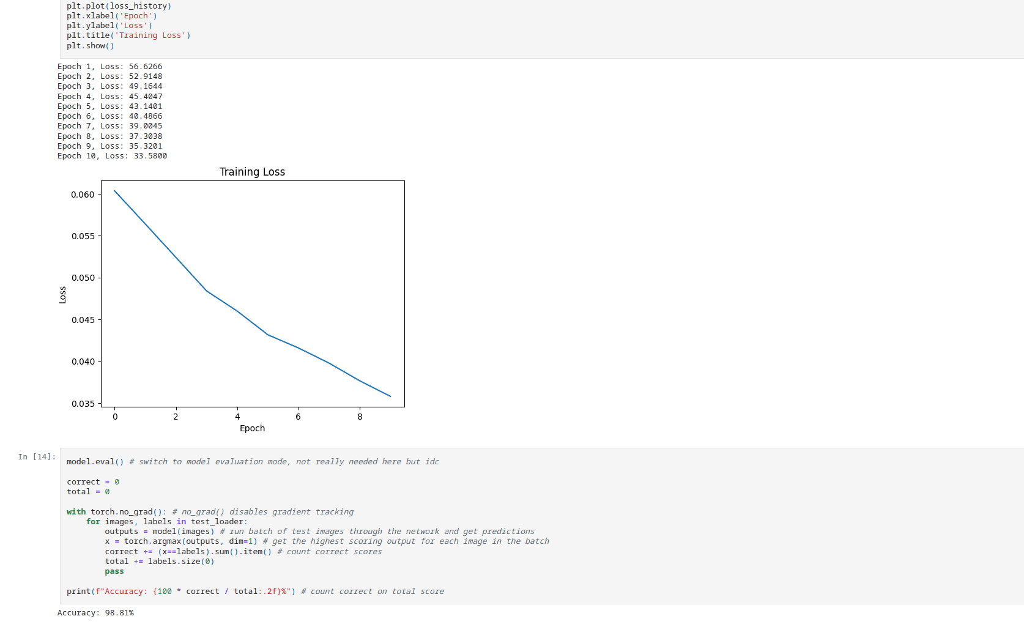Click the with torch.no_grad() line

(210, 512)
